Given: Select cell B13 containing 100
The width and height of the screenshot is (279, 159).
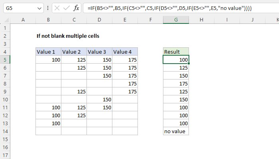Looking at the screenshot, I should (x=48, y=123).
